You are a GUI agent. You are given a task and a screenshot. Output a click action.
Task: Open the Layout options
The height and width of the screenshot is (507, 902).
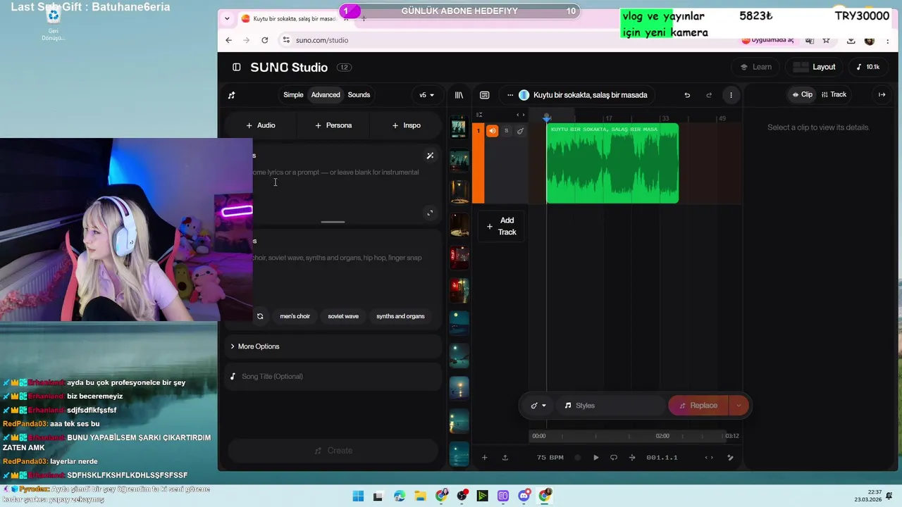tap(815, 67)
